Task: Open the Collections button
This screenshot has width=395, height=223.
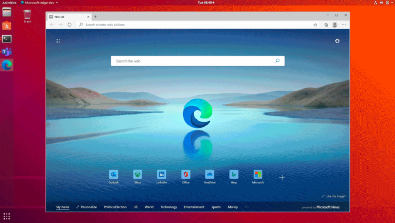Action: [326, 25]
